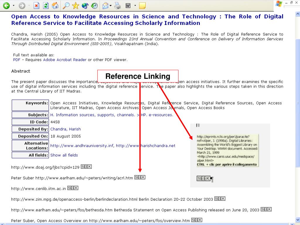
Task: Click the ID Code value 4458
Action: 55,122
